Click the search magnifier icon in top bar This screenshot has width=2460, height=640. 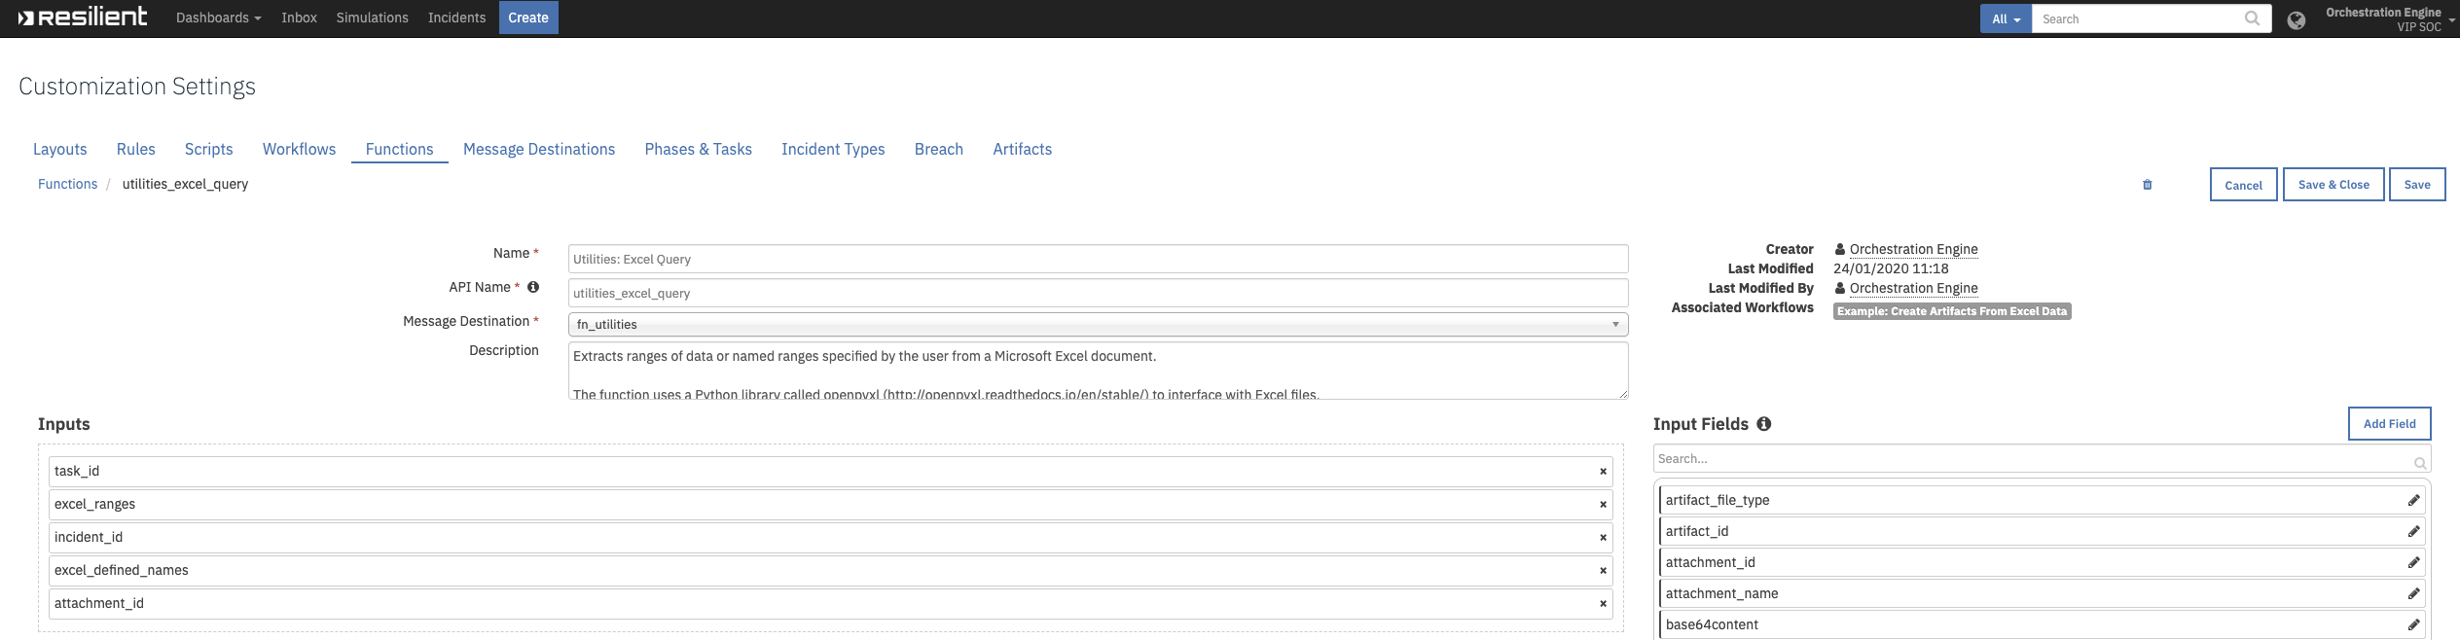[x=2252, y=18]
